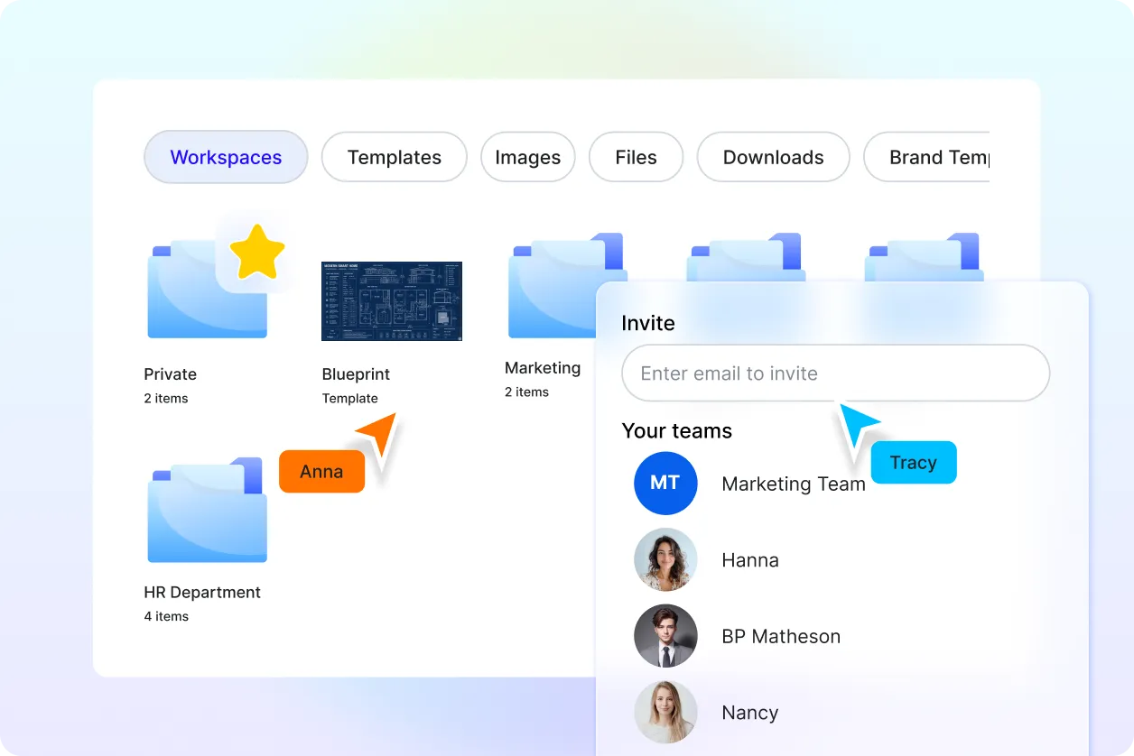The height and width of the screenshot is (756, 1134).
Task: Click the Private folder label
Action: click(x=170, y=373)
